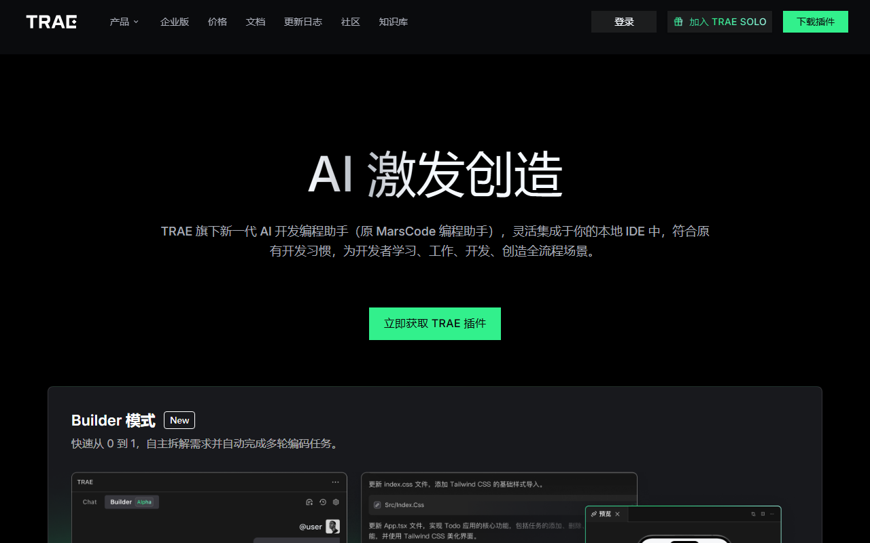Screen dimensions: 870x543
Task: Click the 登录 button
Action: [624, 22]
